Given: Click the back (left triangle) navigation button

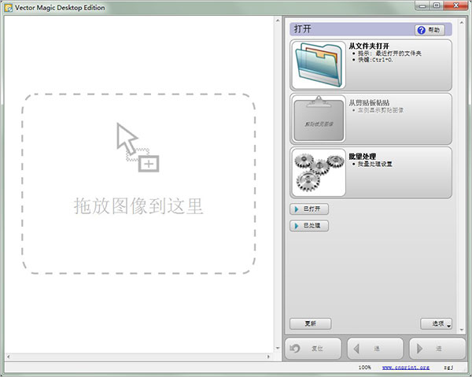Looking at the screenshot, I should [x=358, y=348].
